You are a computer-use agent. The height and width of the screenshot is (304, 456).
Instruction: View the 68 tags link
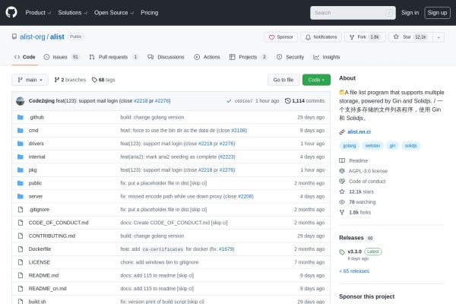103,79
